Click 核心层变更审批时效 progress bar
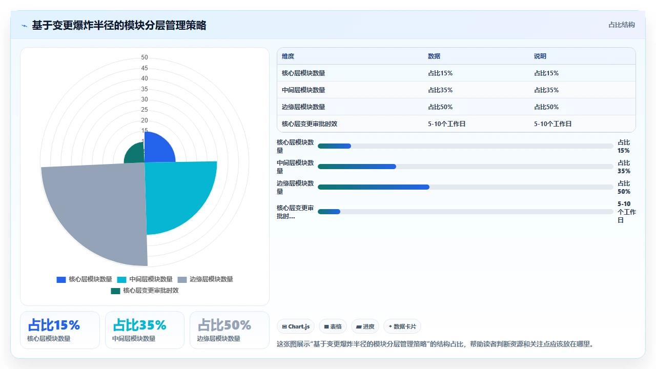Viewport: 656px width, 369px height. 465,212
